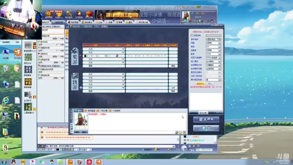The height and width of the screenshot is (165, 293).
Task: Click the 进入PK button
Action: point(206,120)
